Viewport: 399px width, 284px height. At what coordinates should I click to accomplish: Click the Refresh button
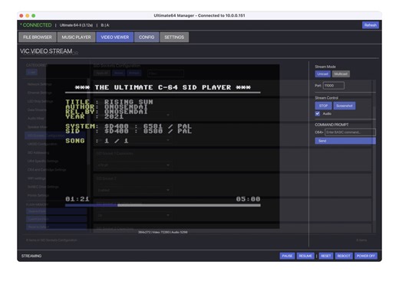click(x=371, y=25)
